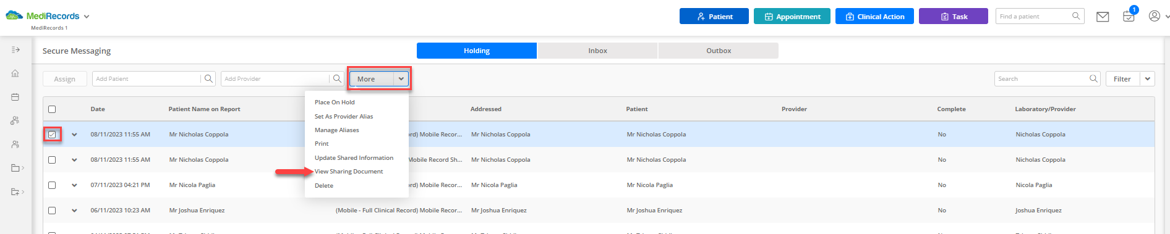The width and height of the screenshot is (1170, 234).
Task: Check the Mr Joshua Enriquez row checkbox
Action: point(52,211)
